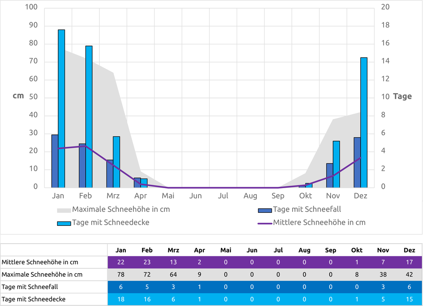The height and width of the screenshot is (306, 423).
Task: Click the 'Dez' column header in table
Action: 409,250
